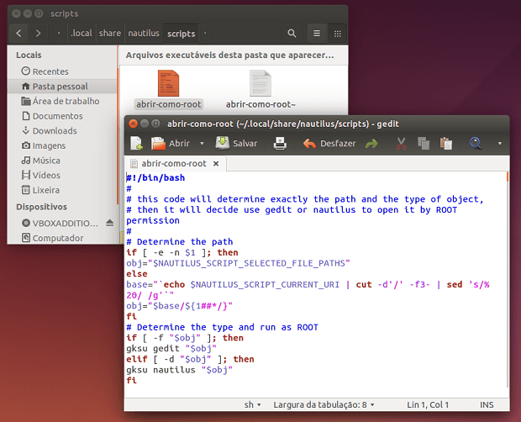Open a file with the Abrir button

(170, 144)
